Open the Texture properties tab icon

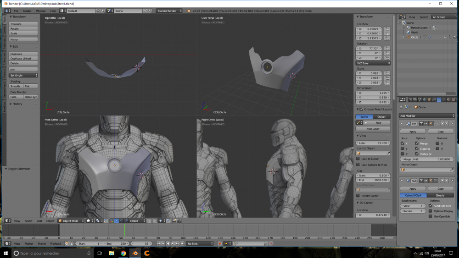coord(453,99)
